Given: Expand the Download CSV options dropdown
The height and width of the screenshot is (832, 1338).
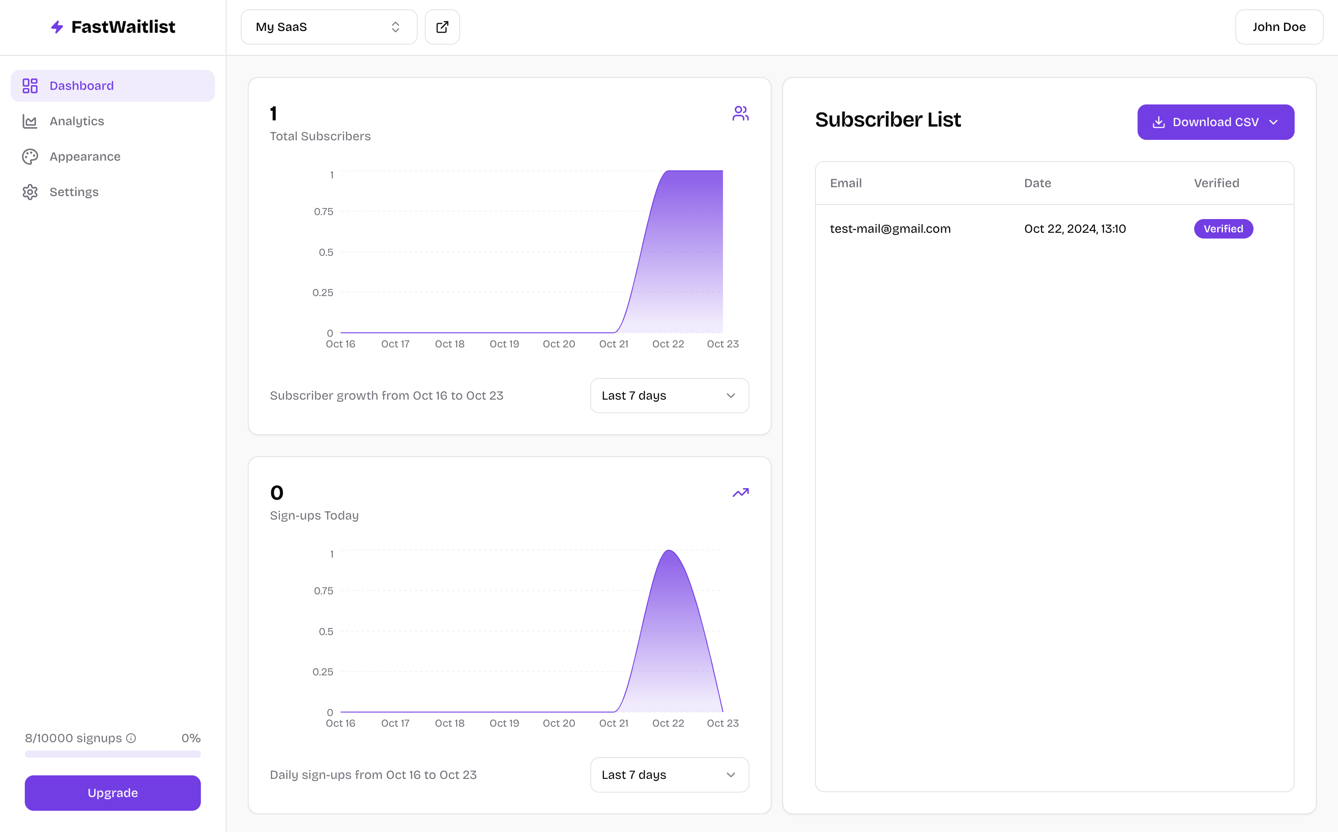Looking at the screenshot, I should 1276,122.
